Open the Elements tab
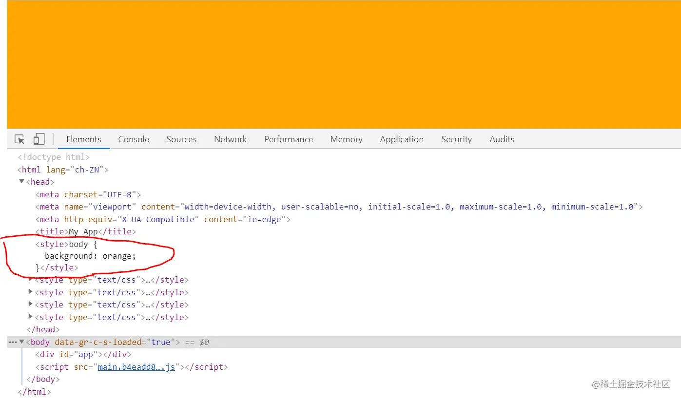Screen dimensions: 681x400 coord(84,139)
